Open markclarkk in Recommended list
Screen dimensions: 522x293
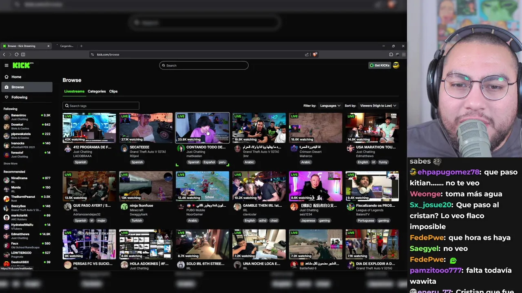(27, 217)
